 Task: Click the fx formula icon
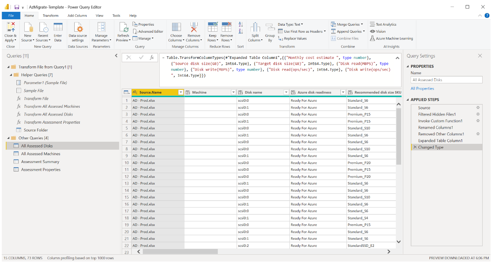pos(152,58)
